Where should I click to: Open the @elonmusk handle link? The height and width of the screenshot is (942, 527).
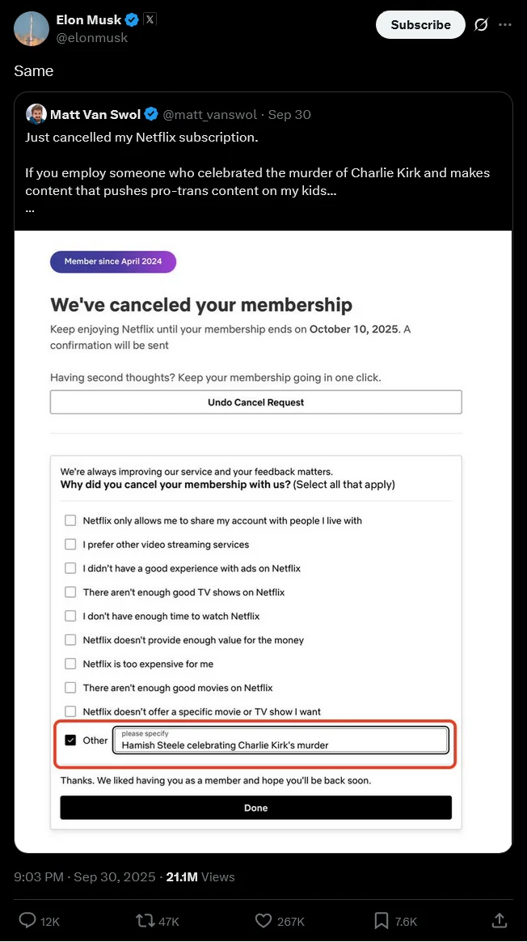pyautogui.click(x=92, y=37)
